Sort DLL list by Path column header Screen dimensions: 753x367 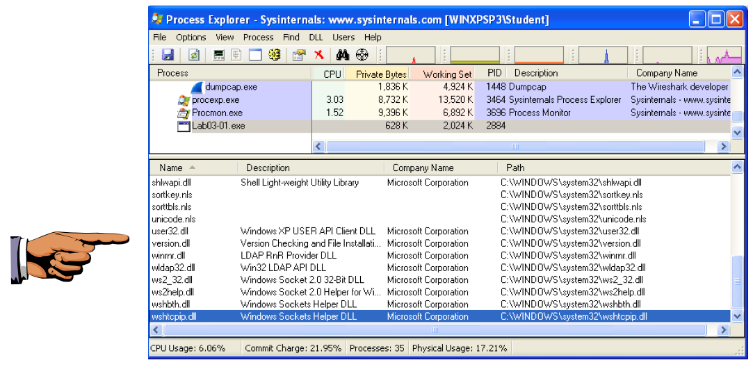click(614, 168)
